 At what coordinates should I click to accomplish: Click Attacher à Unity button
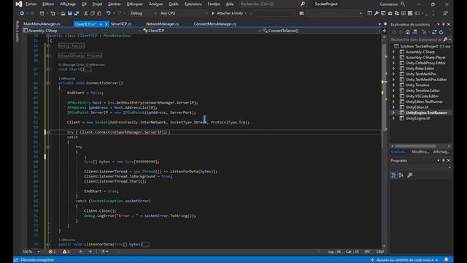click(x=228, y=13)
